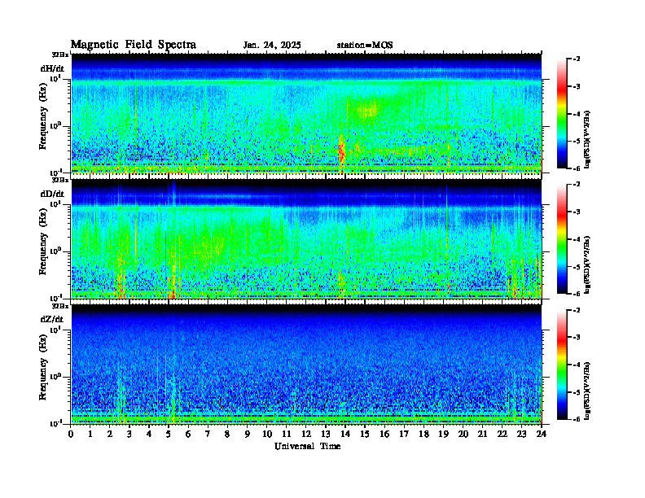Image resolution: width=645 pixels, height=498 pixels.
Task: Click the "-2" value on dH/dt color scale
Action: 577,59
